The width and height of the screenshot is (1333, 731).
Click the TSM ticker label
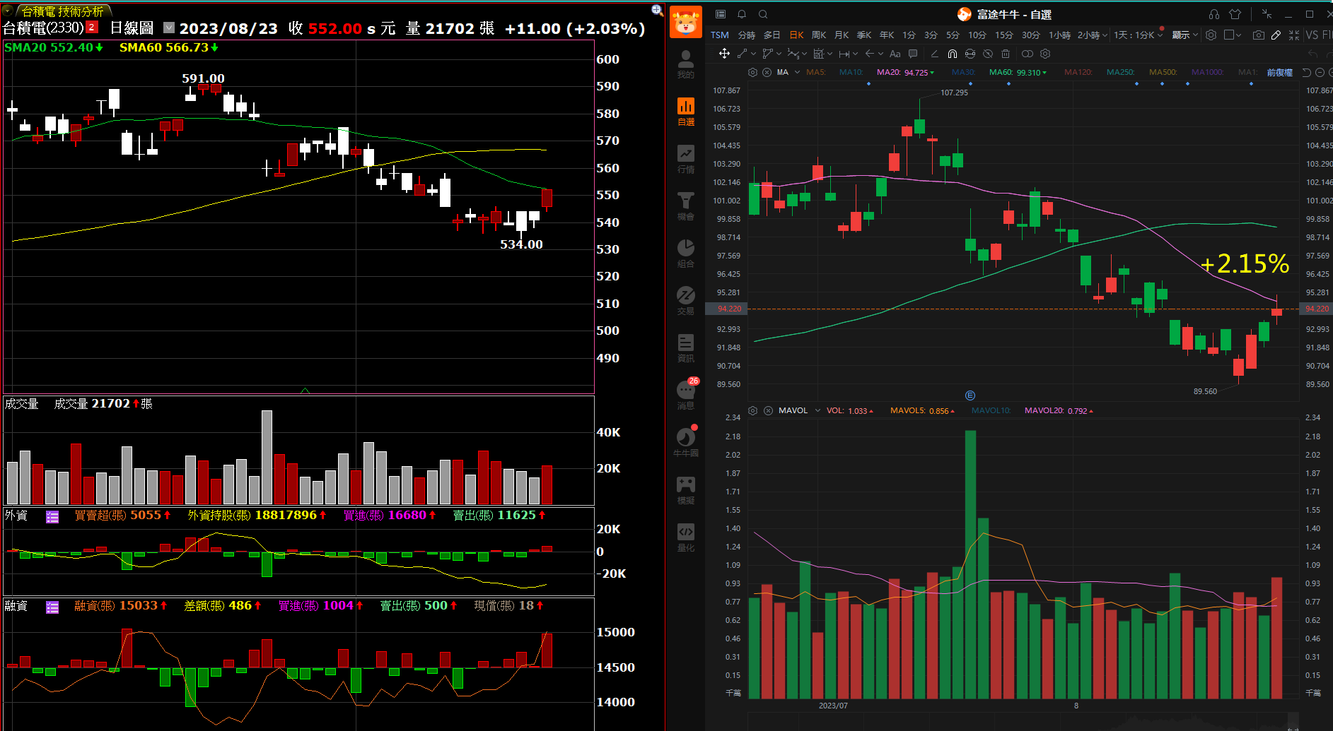point(720,35)
